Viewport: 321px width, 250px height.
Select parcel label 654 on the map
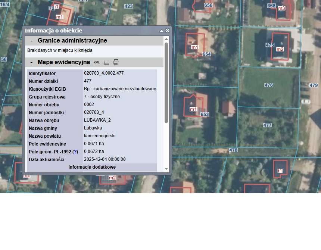tap(206, 54)
